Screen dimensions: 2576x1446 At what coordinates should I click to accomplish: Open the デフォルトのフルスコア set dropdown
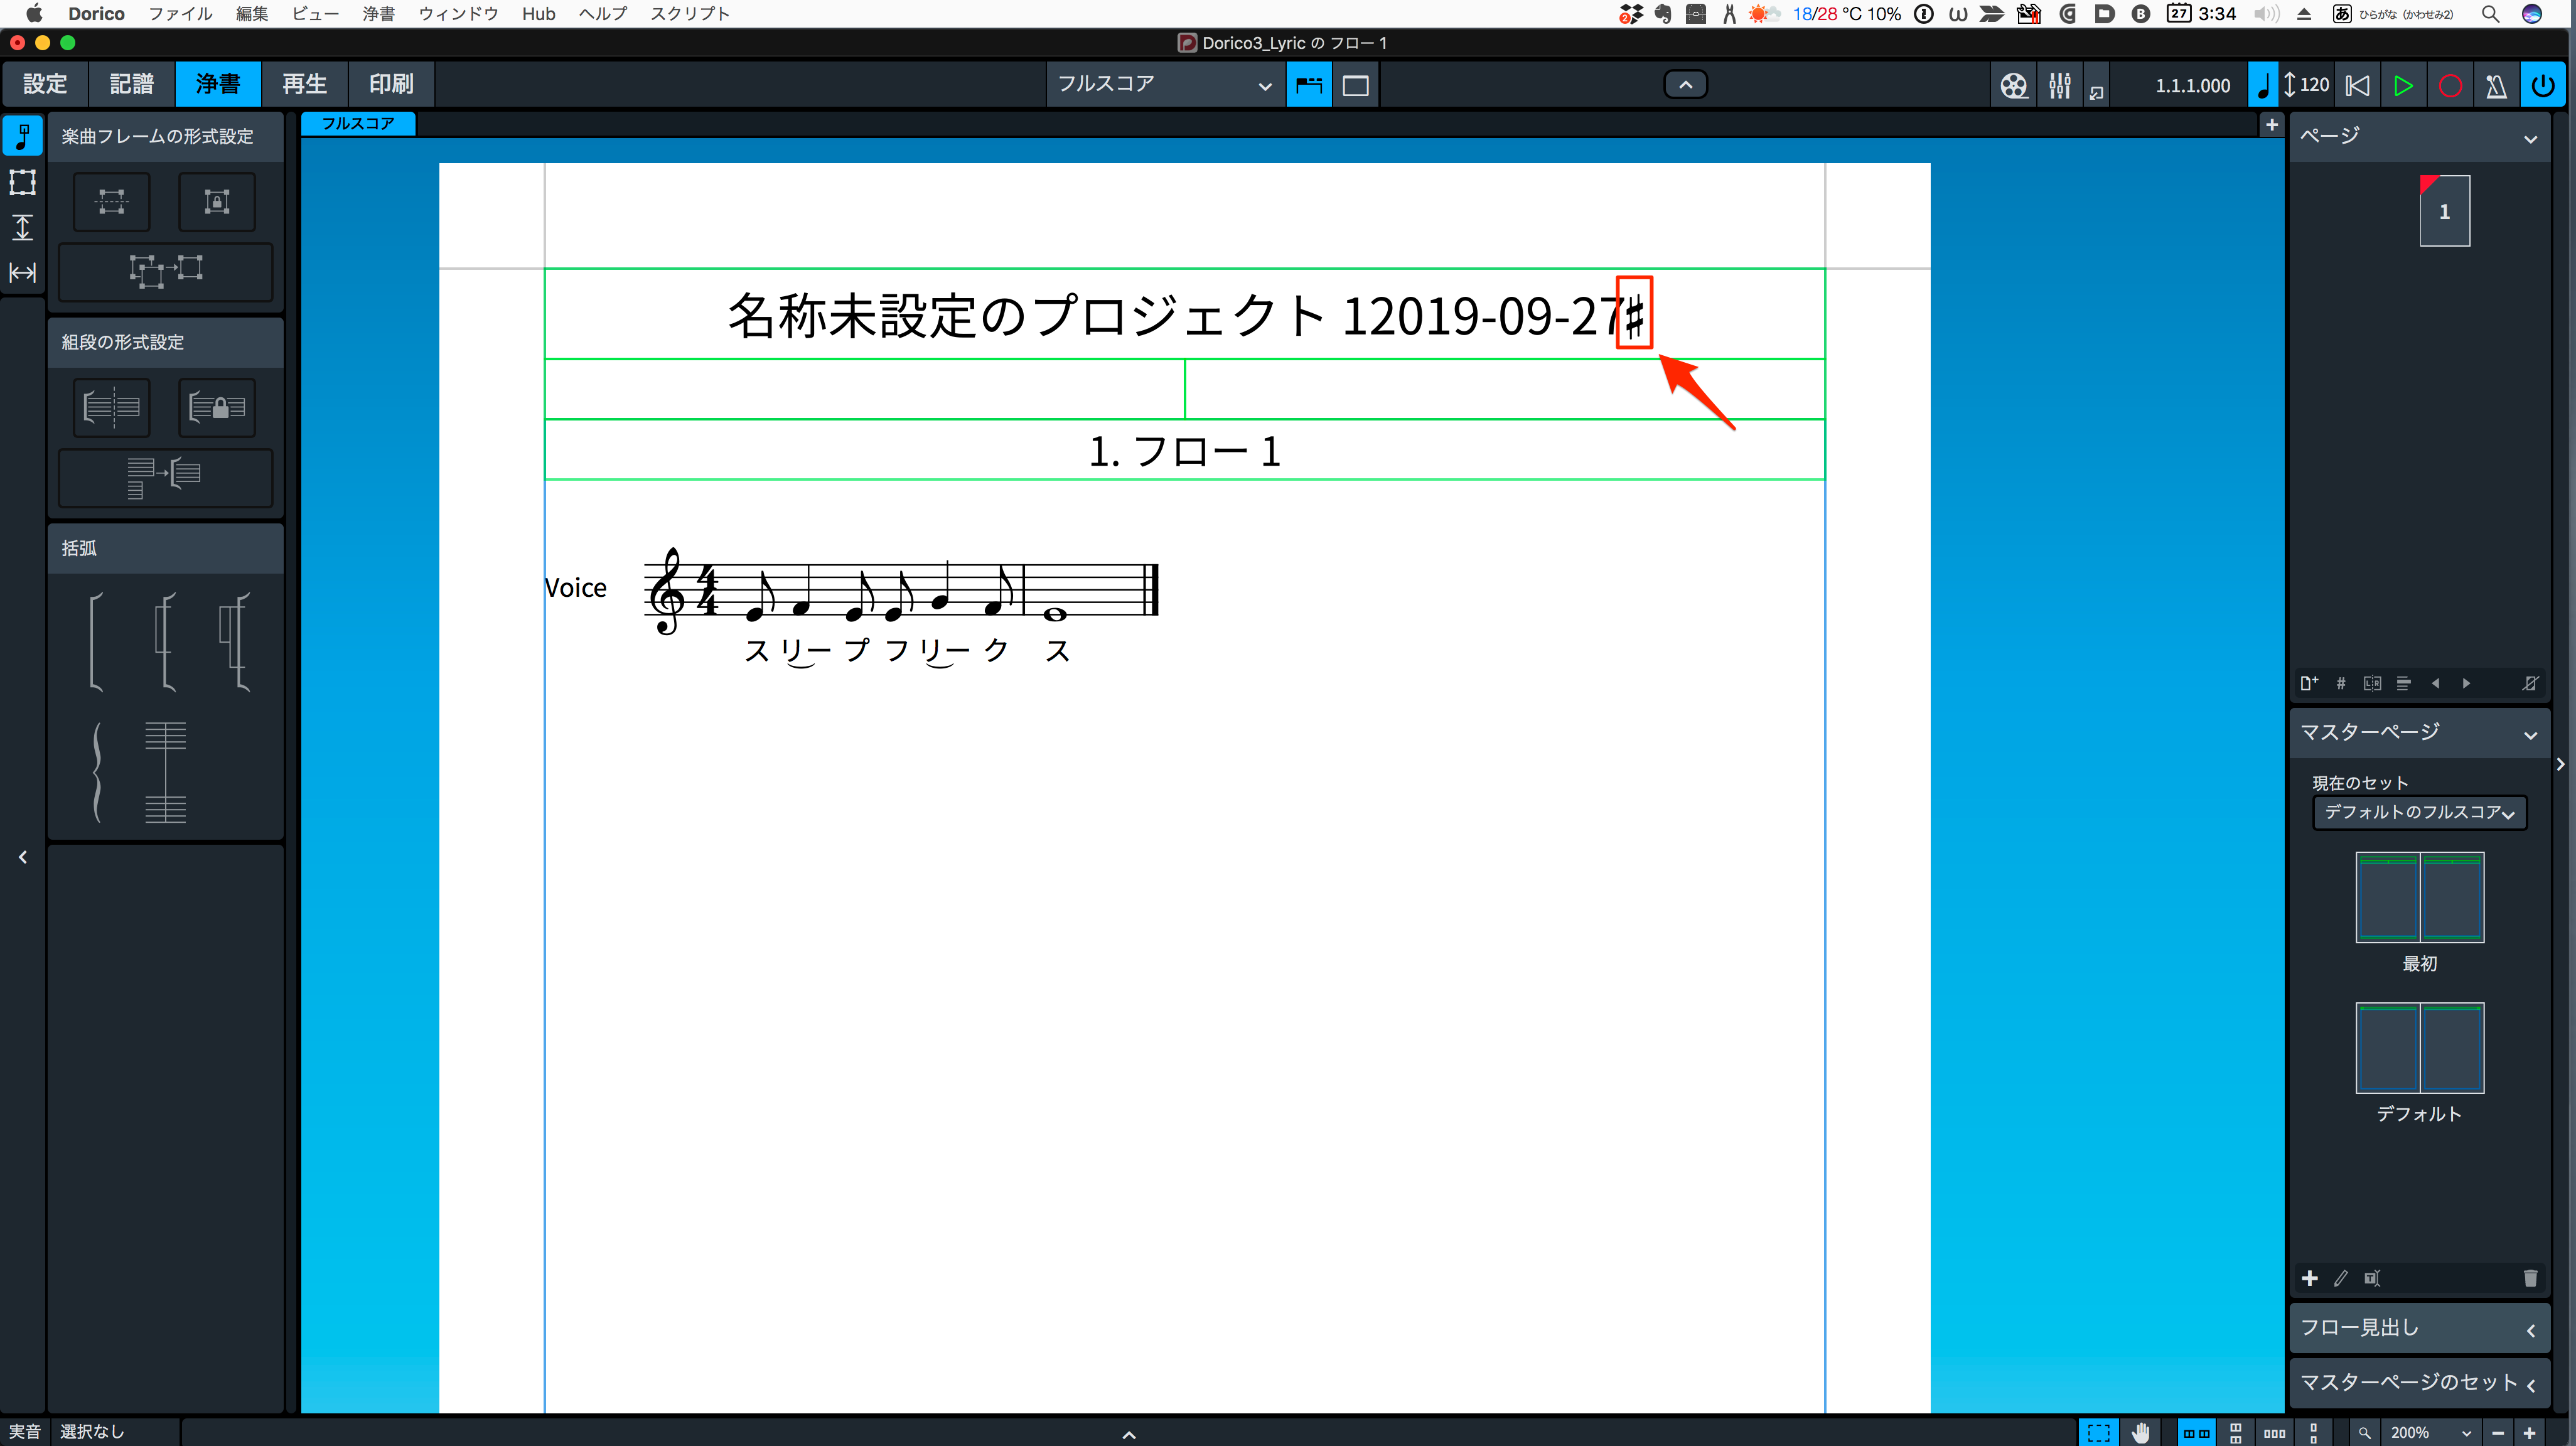pos(2419,812)
